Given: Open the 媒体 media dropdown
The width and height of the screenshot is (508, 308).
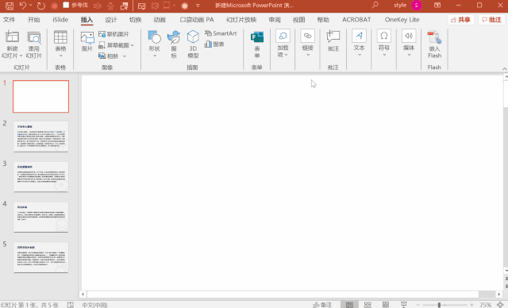Looking at the screenshot, I should click(x=409, y=44).
